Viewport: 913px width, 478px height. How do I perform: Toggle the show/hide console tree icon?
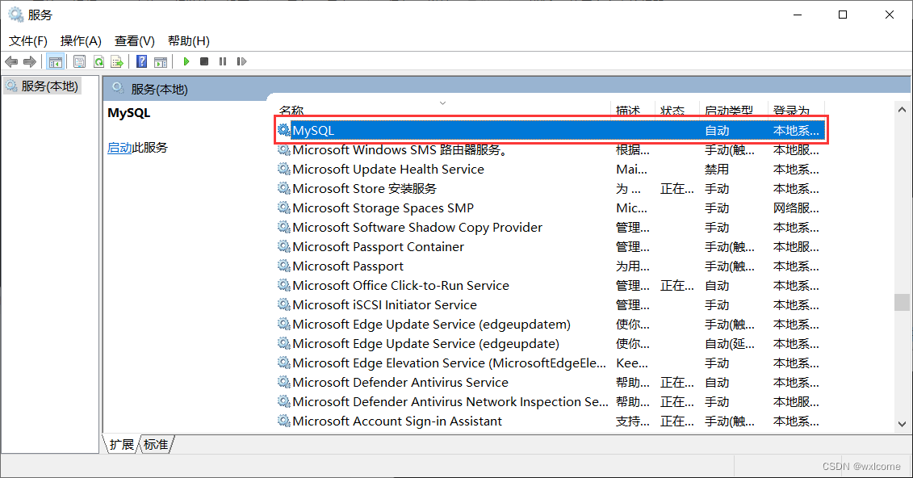[x=56, y=61]
